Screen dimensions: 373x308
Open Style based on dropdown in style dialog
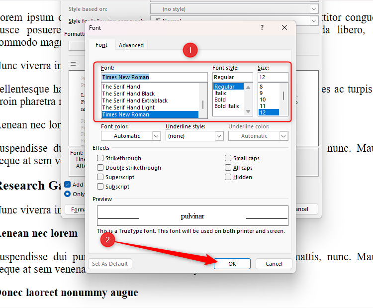[x=314, y=9]
